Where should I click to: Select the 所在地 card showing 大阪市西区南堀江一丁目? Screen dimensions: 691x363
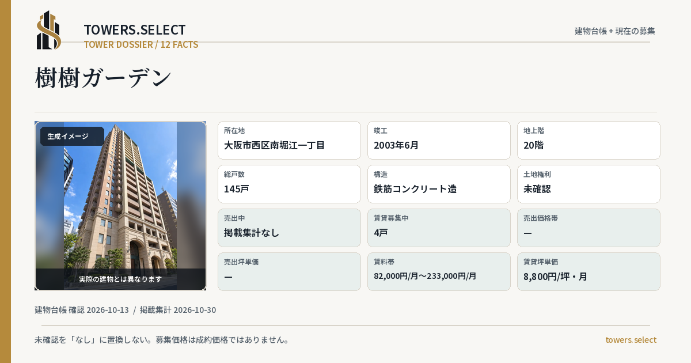pos(289,140)
